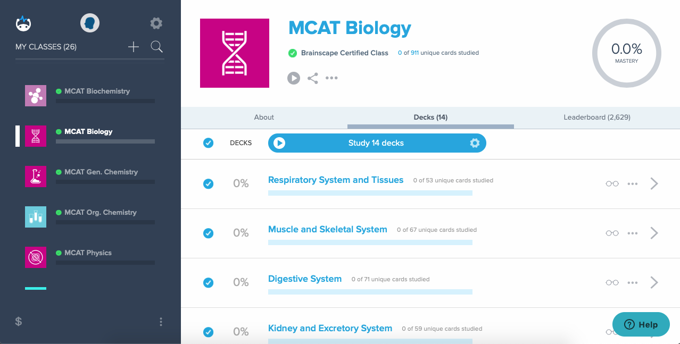Uncheck the Muscle and Skeletal System deck
Image resolution: width=680 pixels, height=344 pixels.
pos(208,233)
